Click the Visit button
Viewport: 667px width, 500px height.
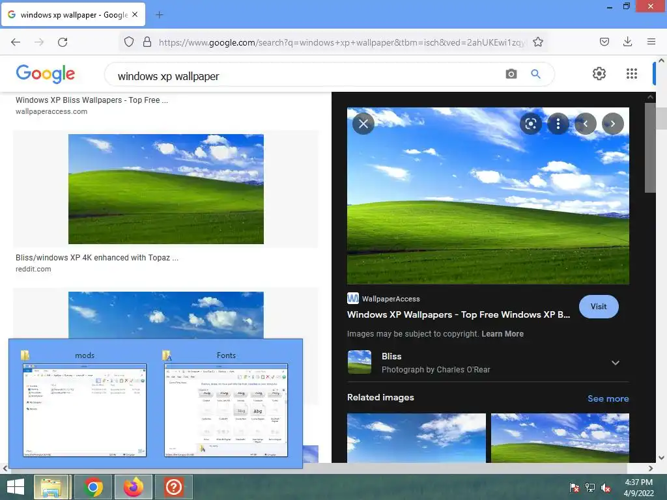(x=599, y=307)
